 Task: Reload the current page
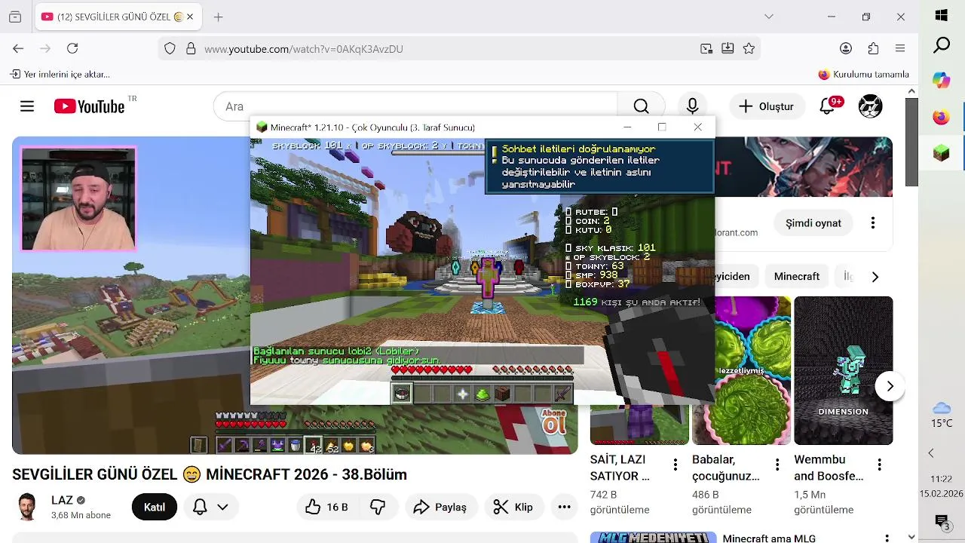[x=72, y=48]
